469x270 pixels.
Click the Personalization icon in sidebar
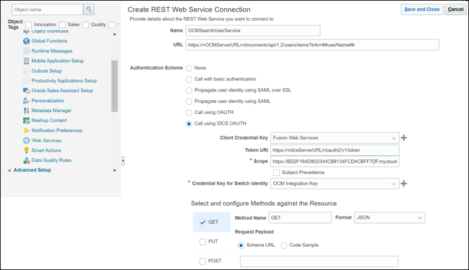click(x=26, y=100)
